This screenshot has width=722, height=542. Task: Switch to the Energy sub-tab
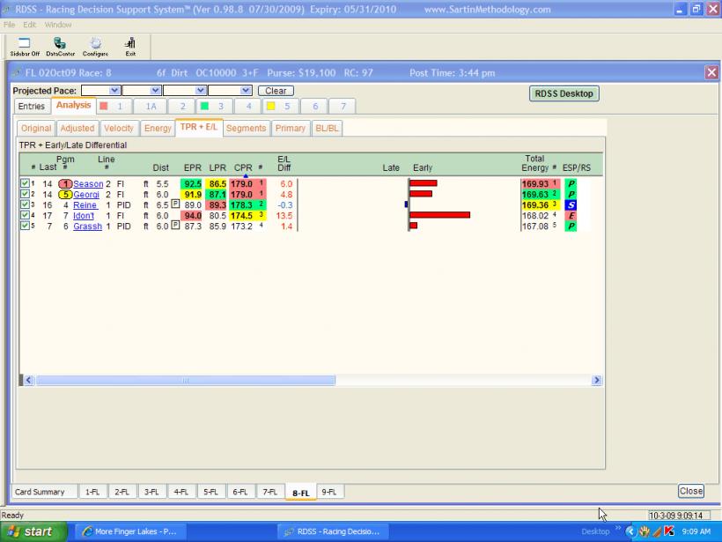(x=158, y=128)
